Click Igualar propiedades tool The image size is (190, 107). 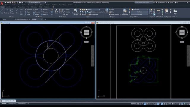click(x=125, y=12)
